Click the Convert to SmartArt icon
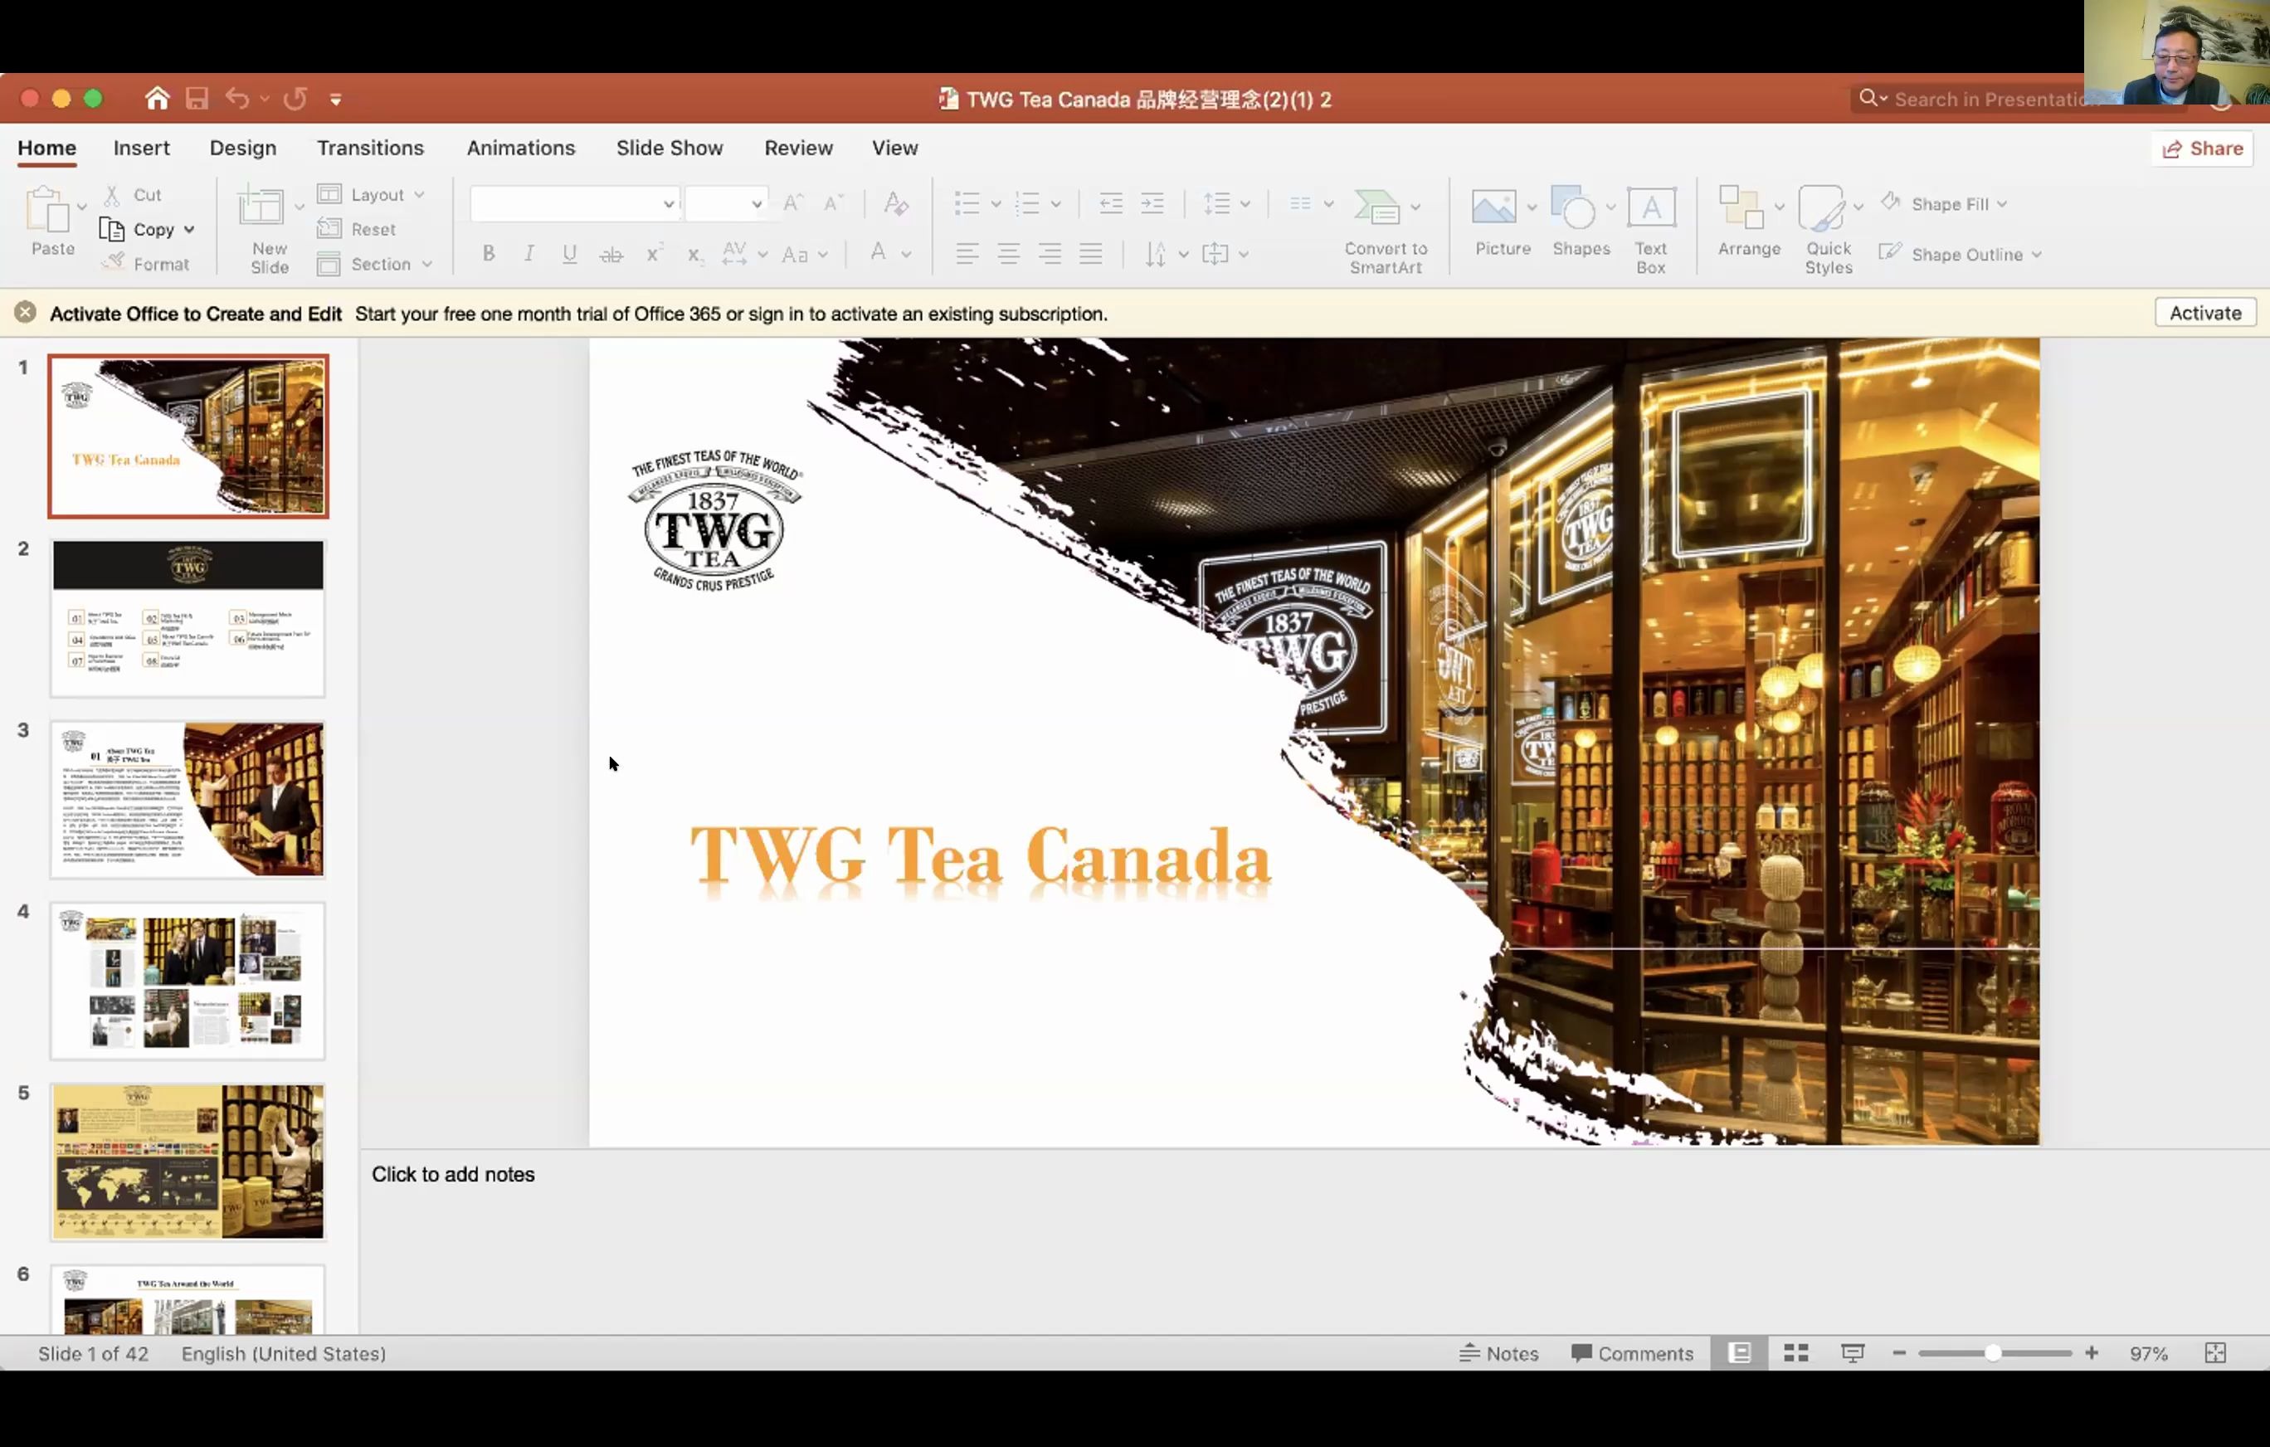The width and height of the screenshot is (2270, 1447). 1376,207
